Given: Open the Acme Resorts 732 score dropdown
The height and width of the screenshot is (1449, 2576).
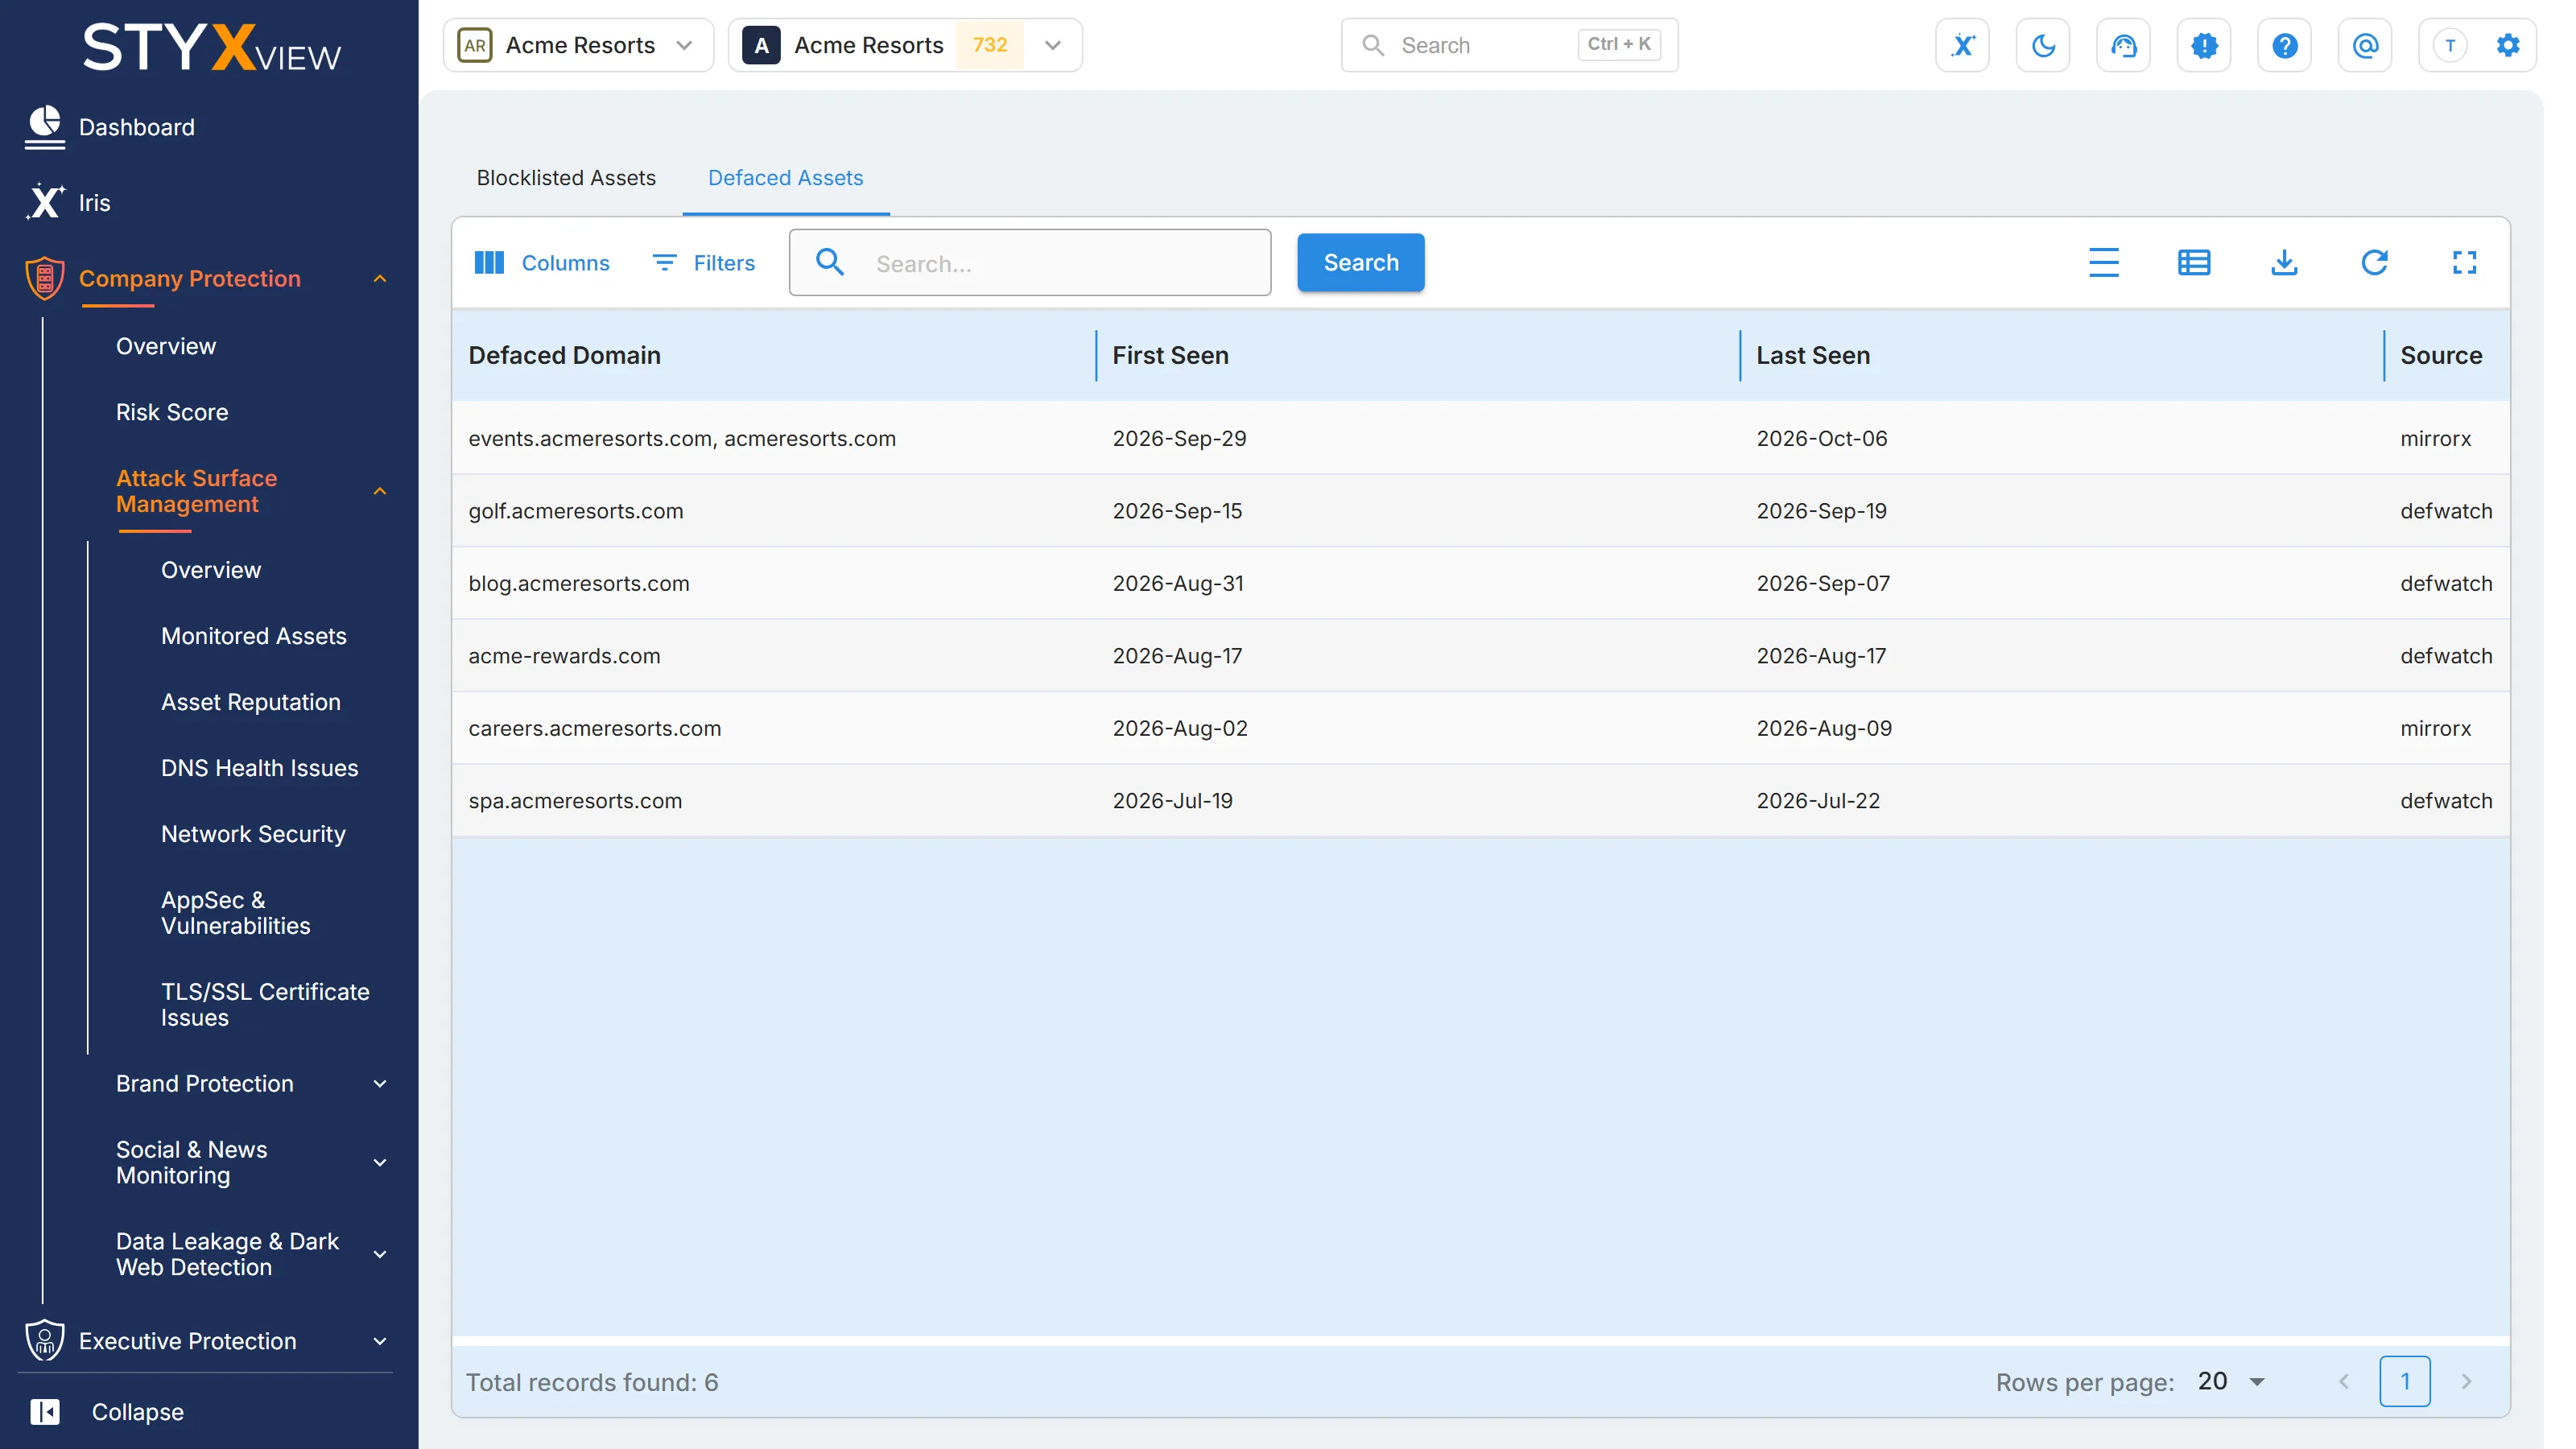Looking at the screenshot, I should pyautogui.click(x=905, y=45).
